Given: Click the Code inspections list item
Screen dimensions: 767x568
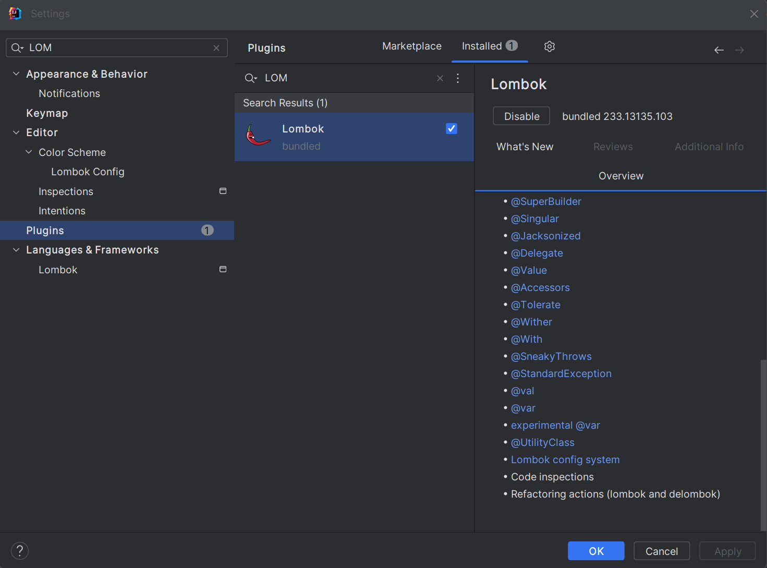Looking at the screenshot, I should click(x=552, y=477).
